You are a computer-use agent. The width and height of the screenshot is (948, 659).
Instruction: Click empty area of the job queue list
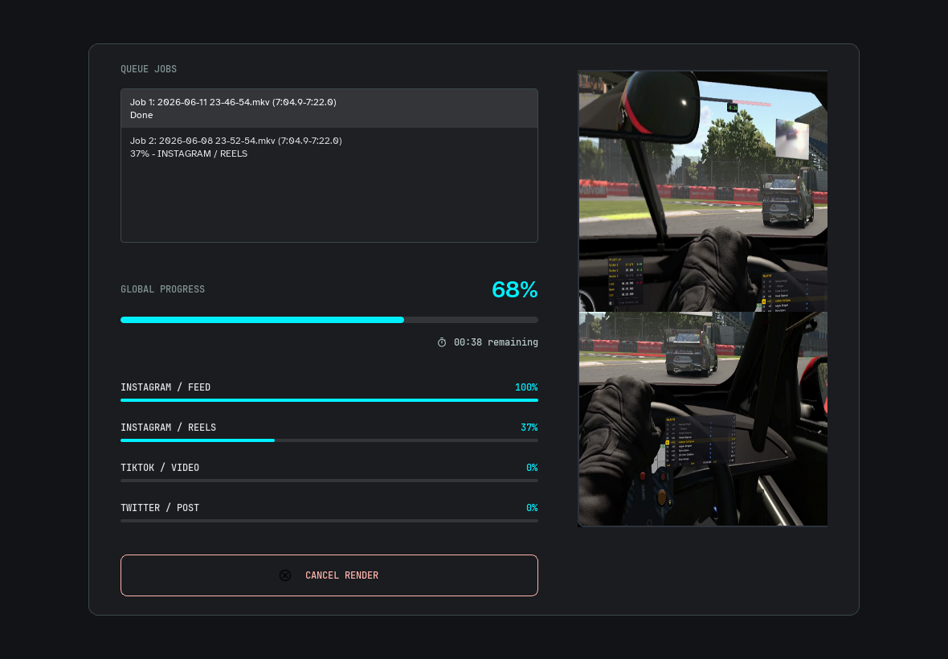329,204
